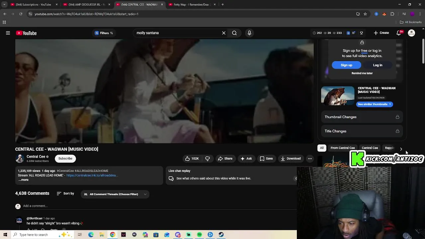Screen dimensions: 425x239
Task: Click the WAGWAN thumbnail in vidIQ panel
Action: pyautogui.click(x=338, y=96)
